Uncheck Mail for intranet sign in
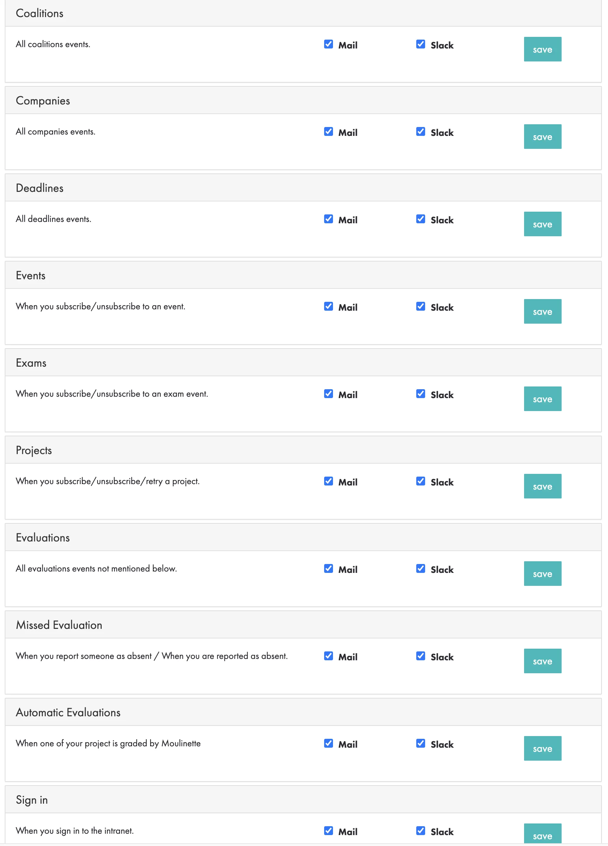The height and width of the screenshot is (846, 608). point(328,830)
